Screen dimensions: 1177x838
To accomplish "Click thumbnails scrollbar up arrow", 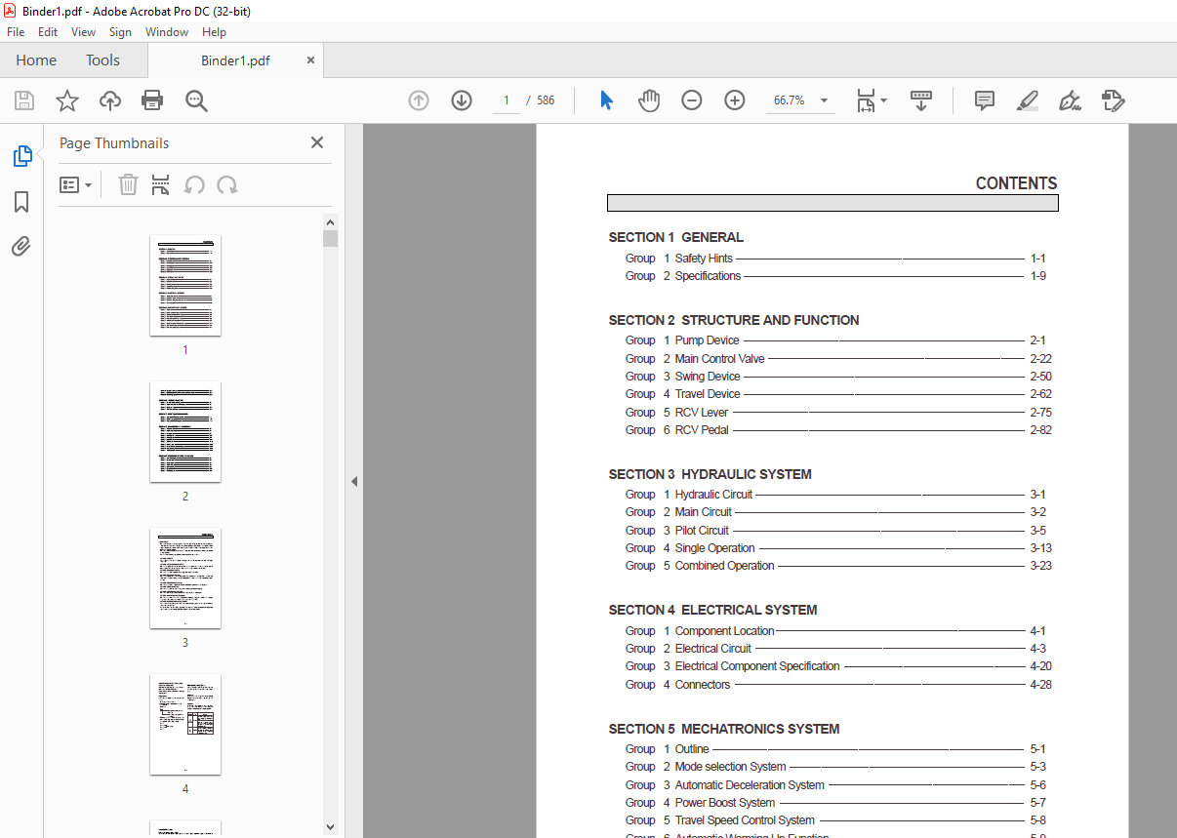I will tap(331, 222).
